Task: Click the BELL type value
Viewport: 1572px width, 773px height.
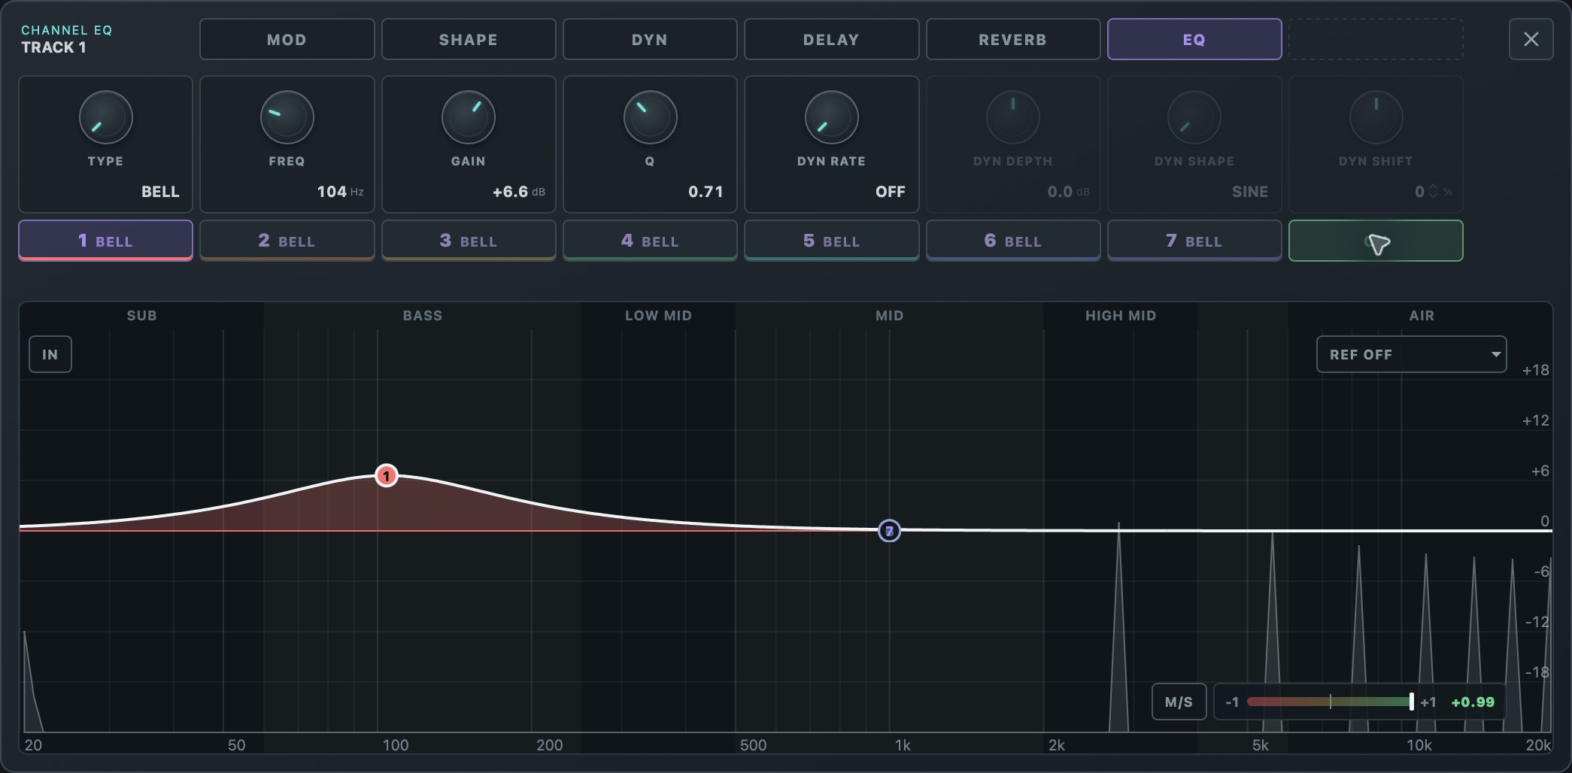Action: [x=160, y=192]
